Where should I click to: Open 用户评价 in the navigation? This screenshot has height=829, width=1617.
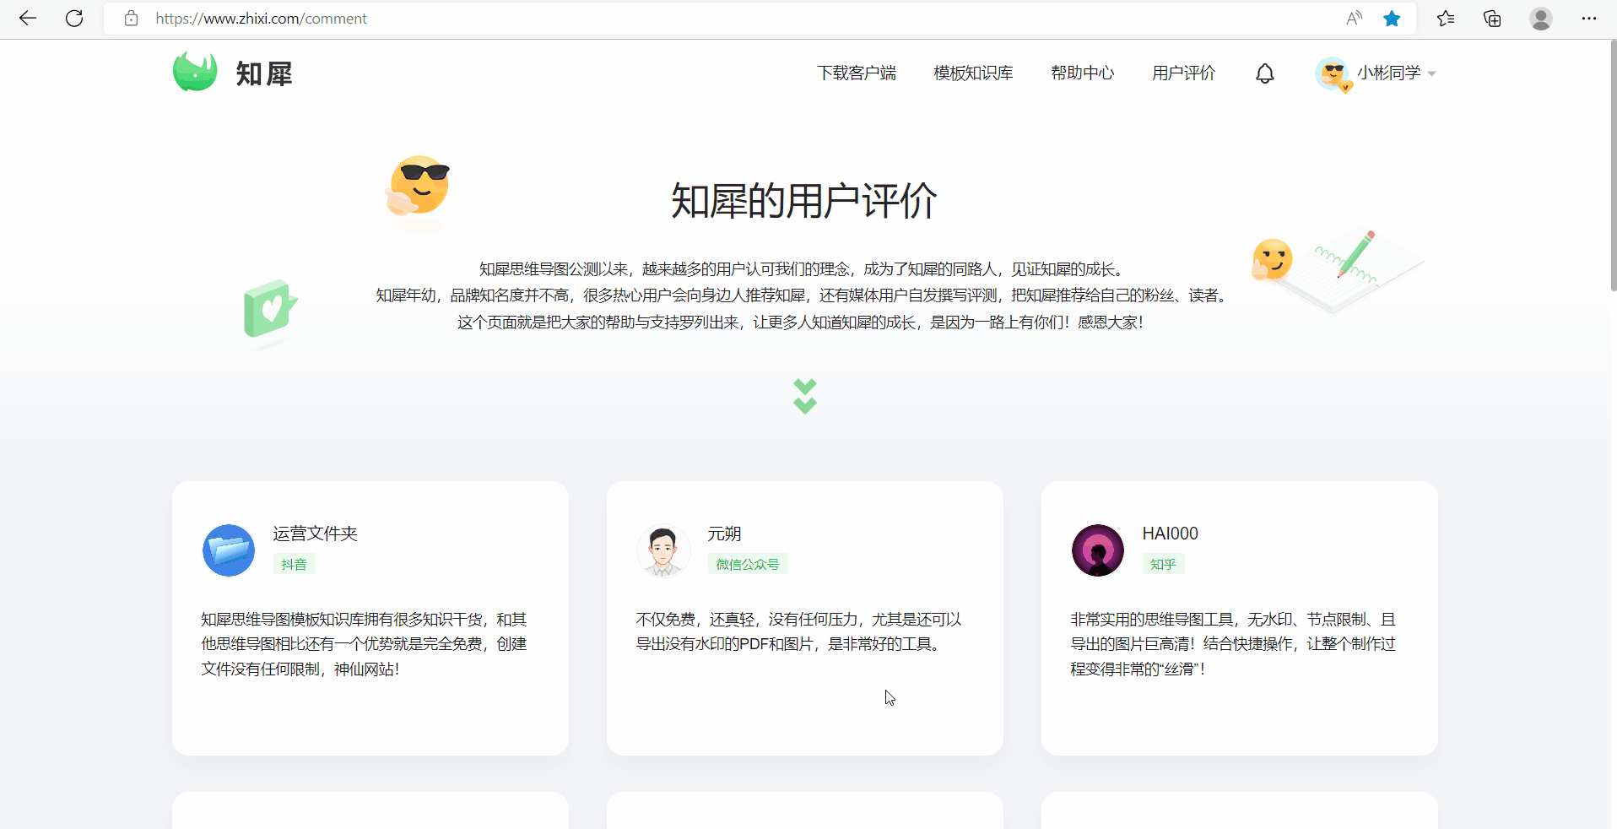pyautogui.click(x=1184, y=73)
